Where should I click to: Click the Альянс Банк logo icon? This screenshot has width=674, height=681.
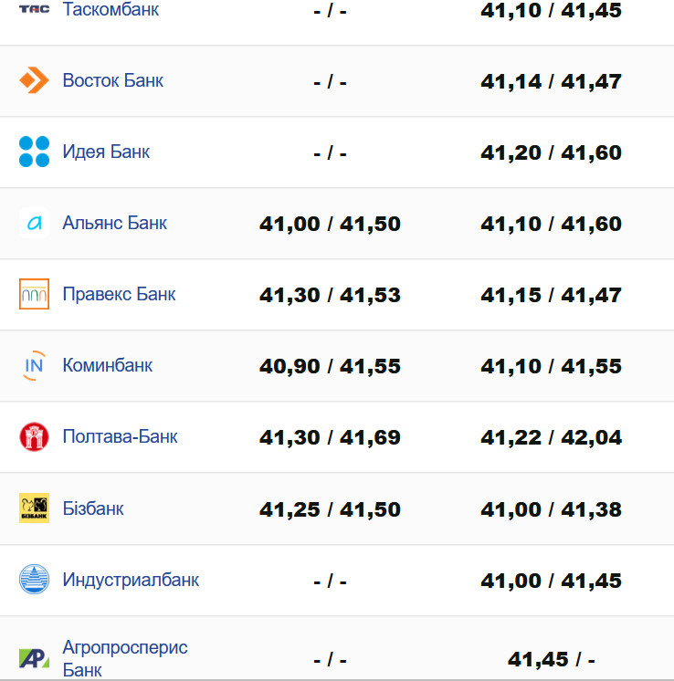point(34,223)
